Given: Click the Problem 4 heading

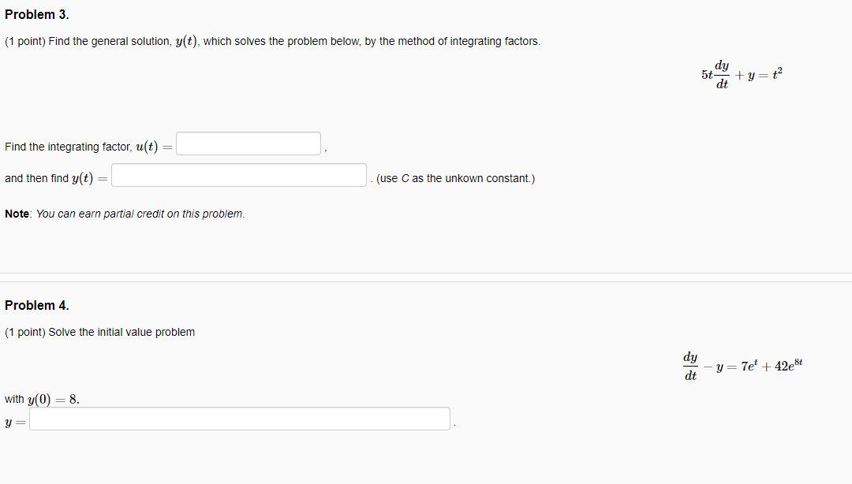Looking at the screenshot, I should click(x=37, y=305).
